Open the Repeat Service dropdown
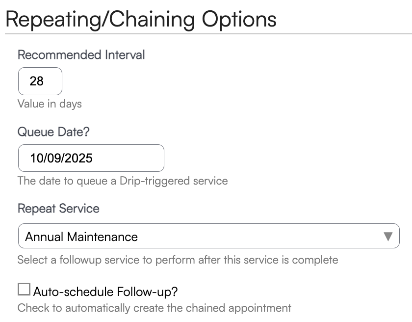The height and width of the screenshot is (322, 412). point(208,236)
